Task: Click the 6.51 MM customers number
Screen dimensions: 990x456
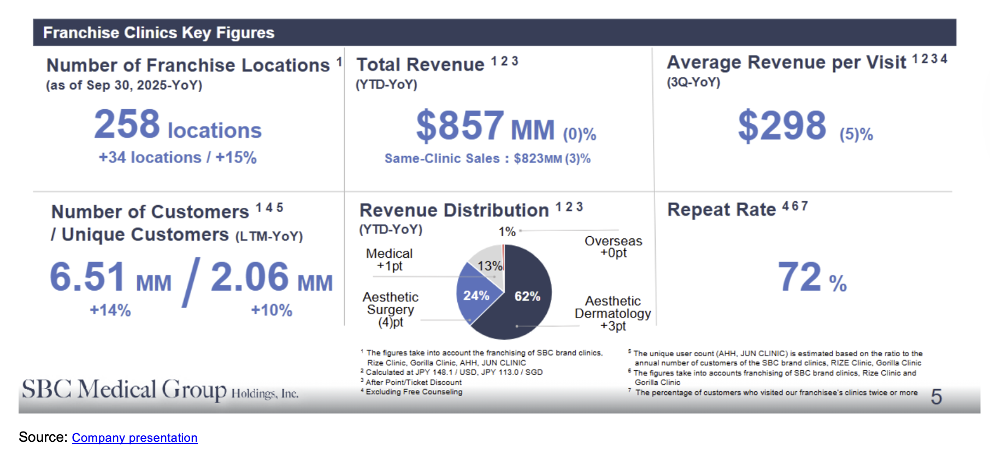Action: click(110, 277)
